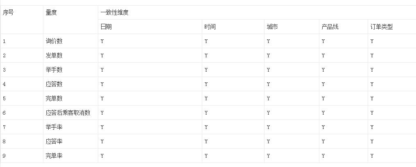Click row number 6 in 序号 column
Screen dimensions: 416x167
tap(4, 113)
